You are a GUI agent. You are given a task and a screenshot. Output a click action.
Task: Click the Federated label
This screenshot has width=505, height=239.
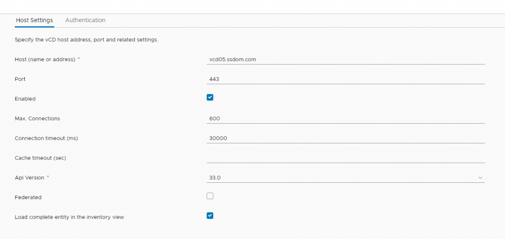pos(28,197)
